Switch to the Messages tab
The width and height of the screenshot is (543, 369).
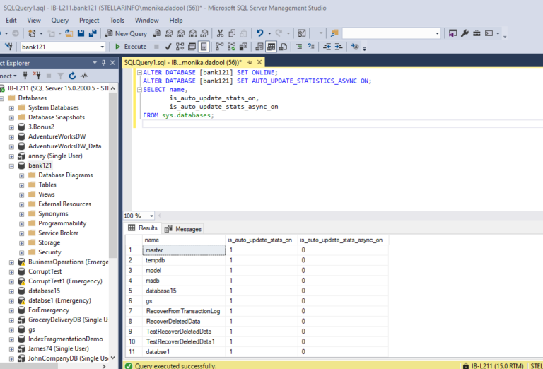click(x=183, y=229)
